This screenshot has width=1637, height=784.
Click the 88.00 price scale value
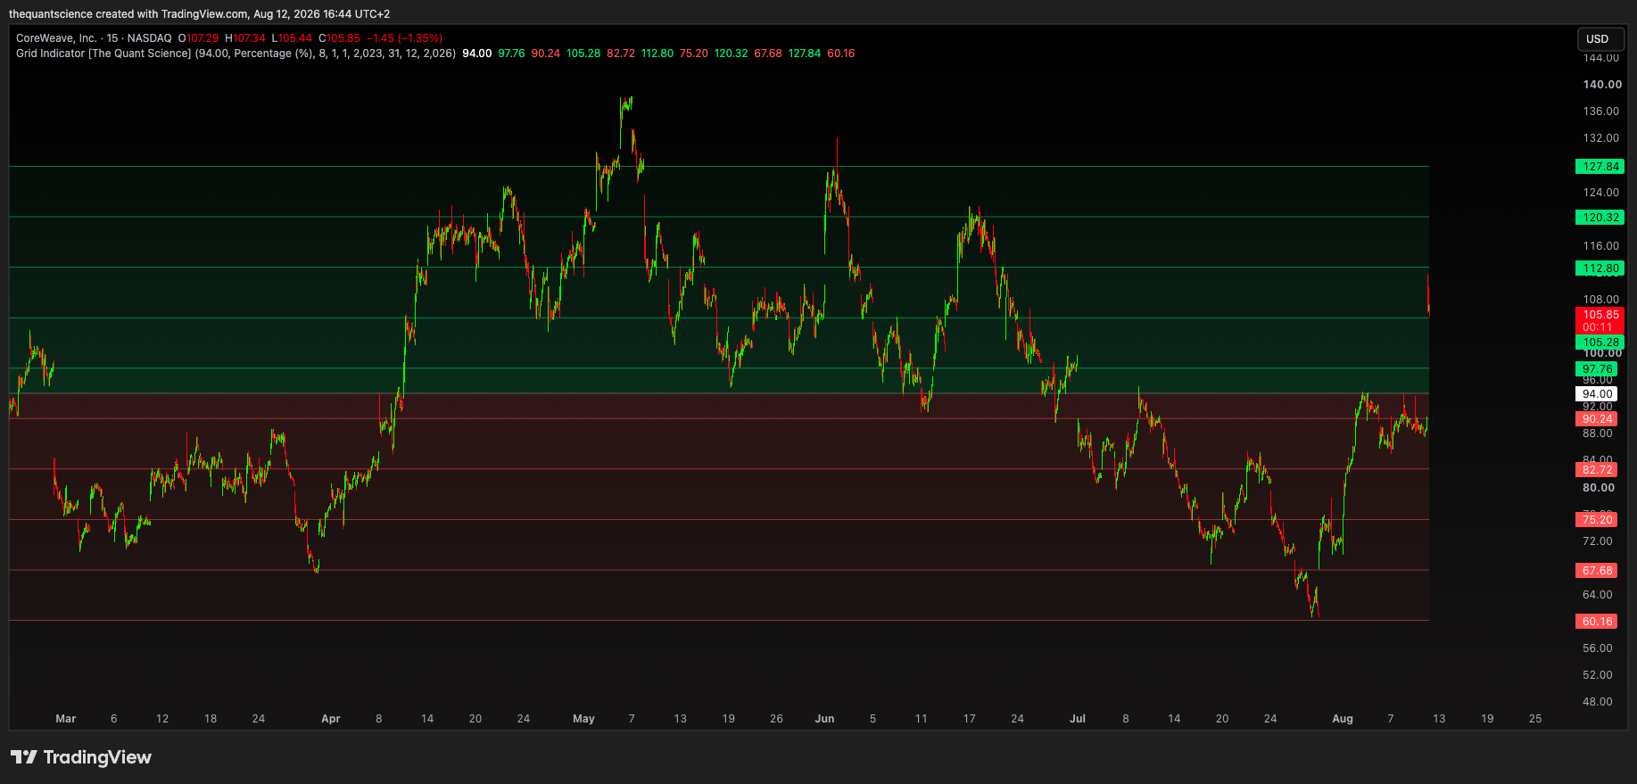coord(1598,433)
